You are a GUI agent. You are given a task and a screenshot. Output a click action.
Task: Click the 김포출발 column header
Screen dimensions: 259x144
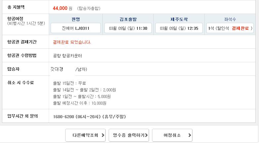coord(128,19)
